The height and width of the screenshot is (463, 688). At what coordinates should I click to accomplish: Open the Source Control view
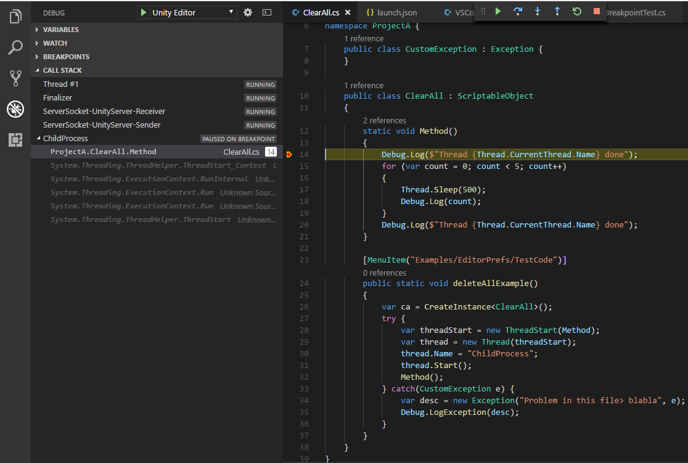point(15,78)
